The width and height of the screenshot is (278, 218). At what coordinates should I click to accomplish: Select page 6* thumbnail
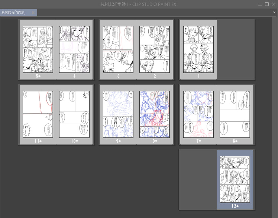tap(235, 114)
